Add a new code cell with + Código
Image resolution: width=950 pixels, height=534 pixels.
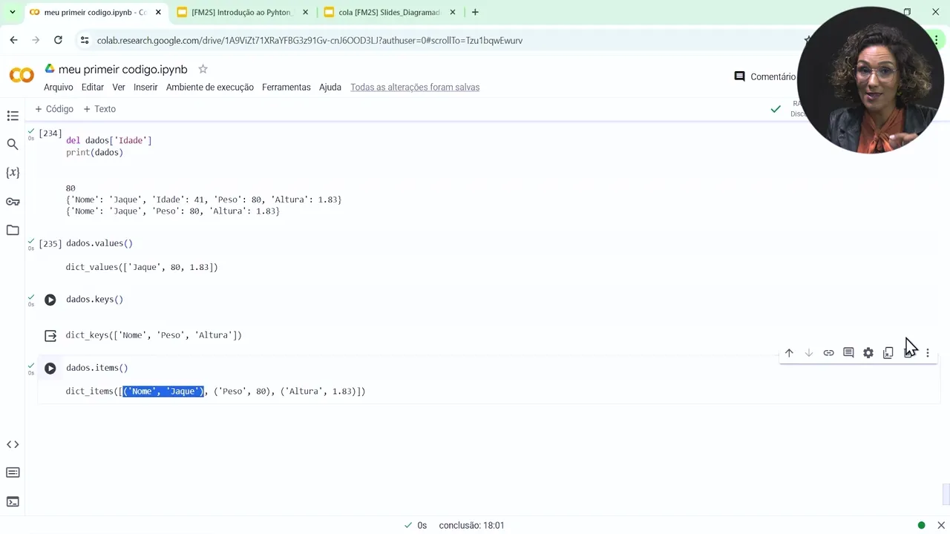(x=54, y=109)
